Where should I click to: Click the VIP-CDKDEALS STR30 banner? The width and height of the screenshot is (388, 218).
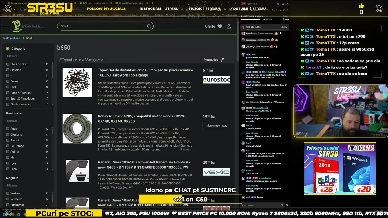point(340,169)
